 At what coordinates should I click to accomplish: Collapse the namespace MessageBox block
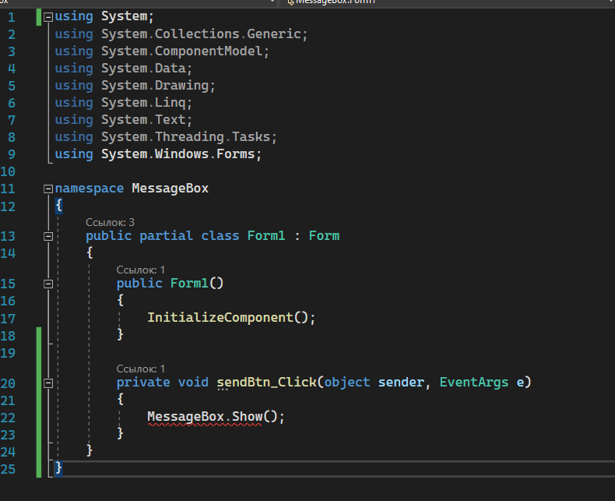(48, 189)
